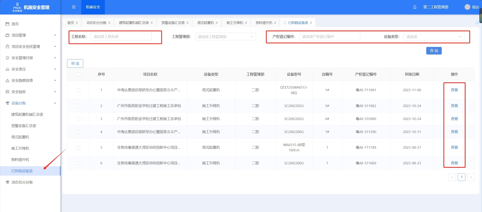
Task: Check the select-all header checkbox
Action: coord(78,74)
